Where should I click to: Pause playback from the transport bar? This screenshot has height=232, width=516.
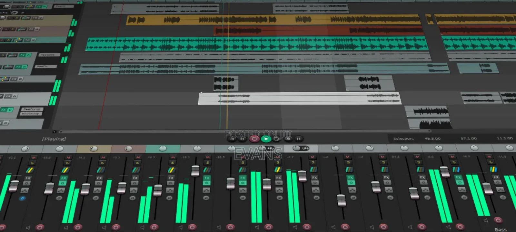pos(299,138)
